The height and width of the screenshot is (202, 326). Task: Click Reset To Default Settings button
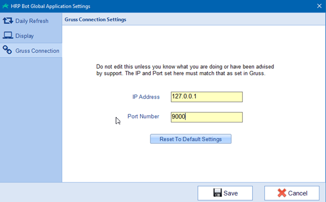[x=191, y=139]
